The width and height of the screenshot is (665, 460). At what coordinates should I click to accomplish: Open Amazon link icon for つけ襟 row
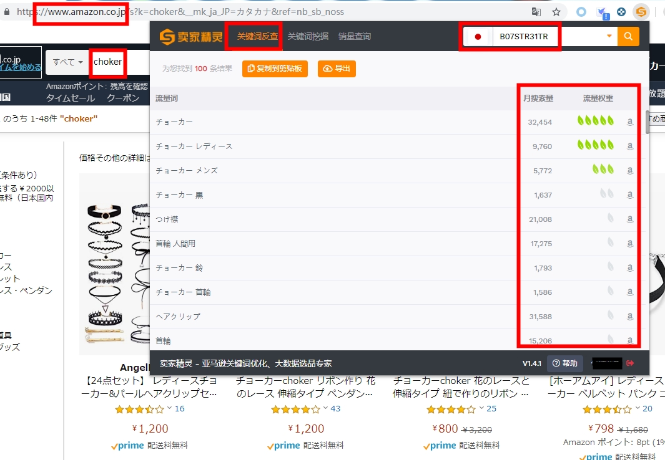pyautogui.click(x=630, y=219)
